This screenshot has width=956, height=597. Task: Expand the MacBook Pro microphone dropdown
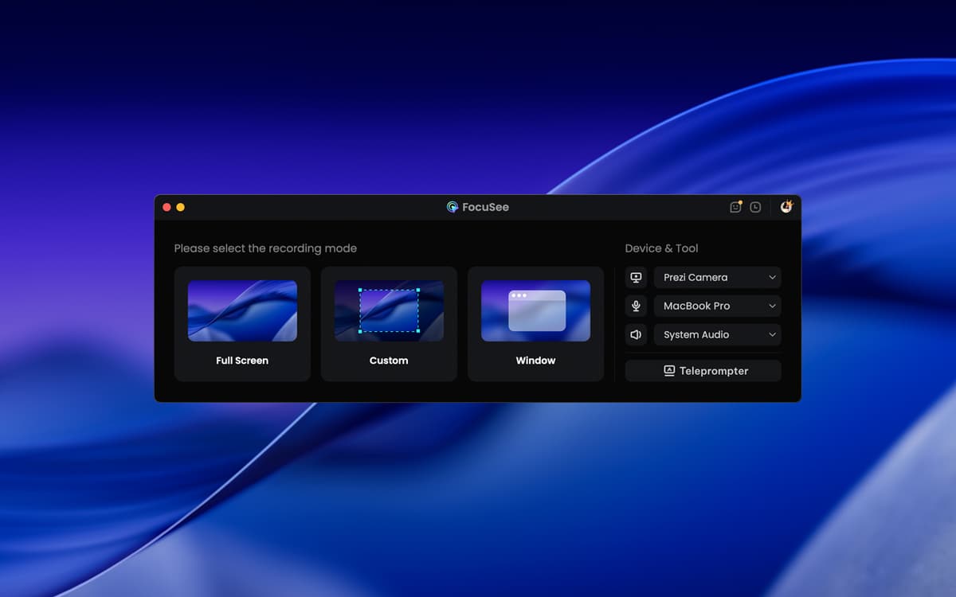tap(717, 306)
